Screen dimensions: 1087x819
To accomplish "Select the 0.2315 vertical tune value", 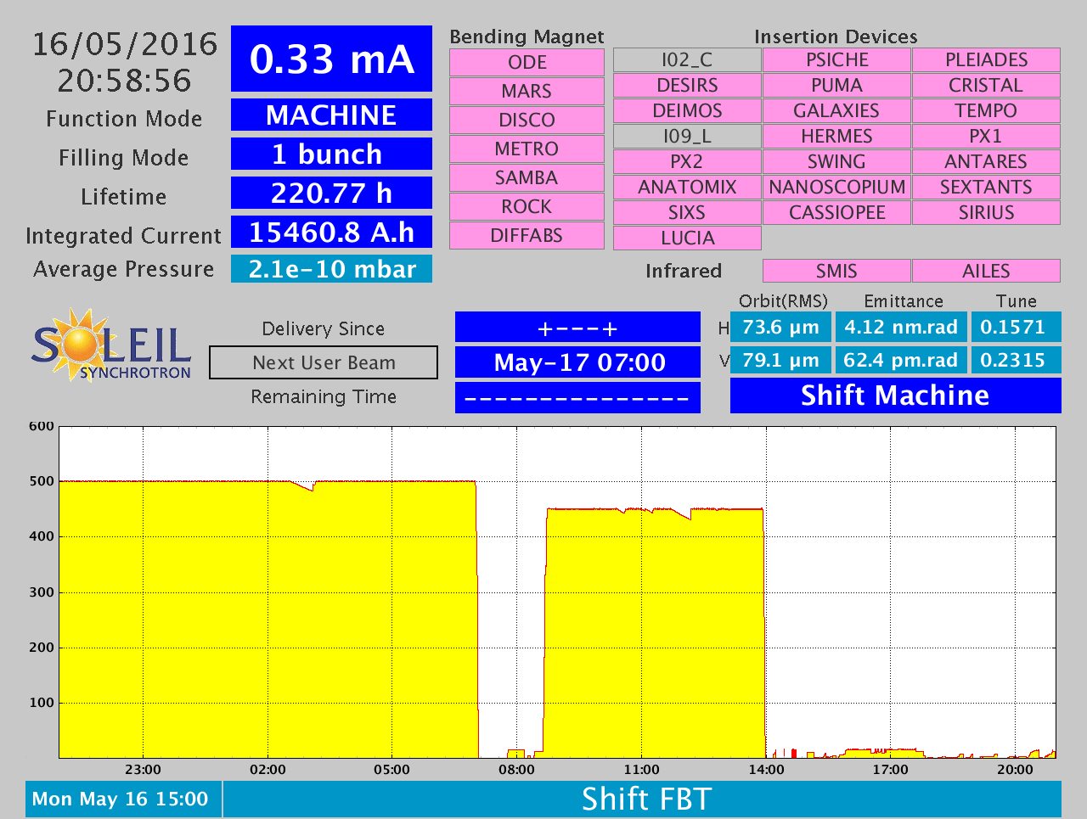I will [x=1016, y=360].
